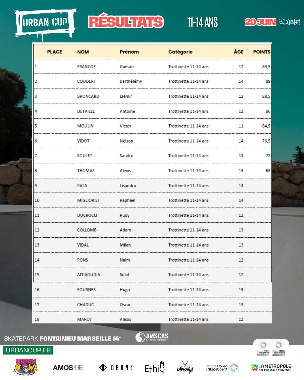Click the first name Solal
The width and height of the screenshot is (304, 380).
124,275
